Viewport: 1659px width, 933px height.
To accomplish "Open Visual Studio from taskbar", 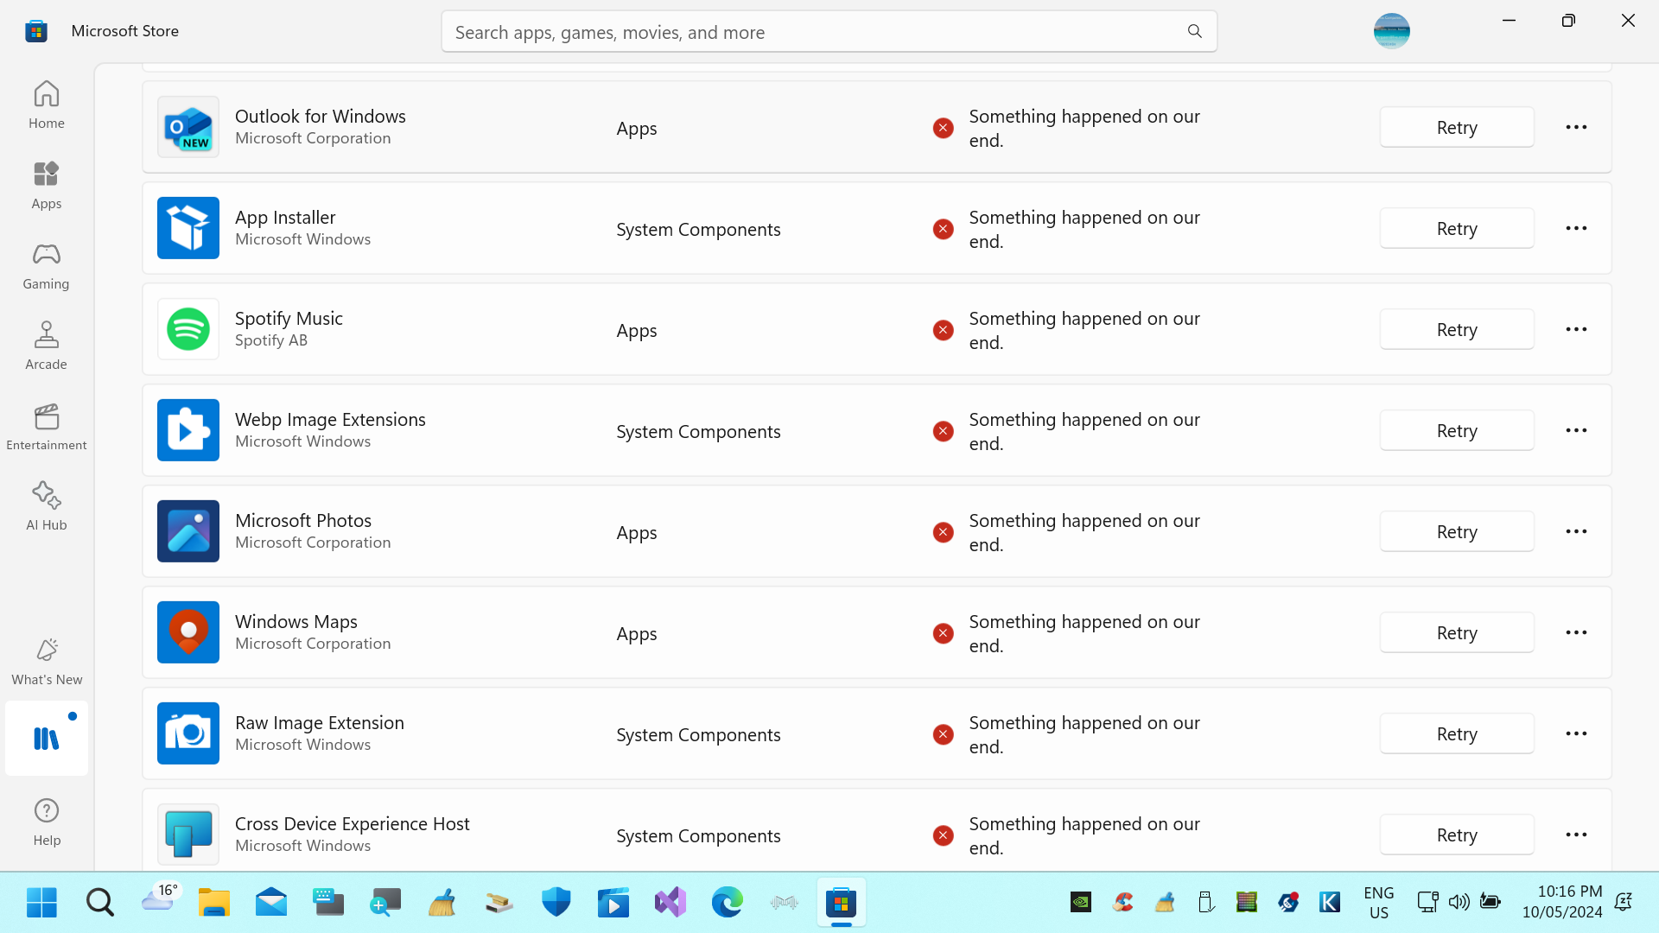I will 671,902.
